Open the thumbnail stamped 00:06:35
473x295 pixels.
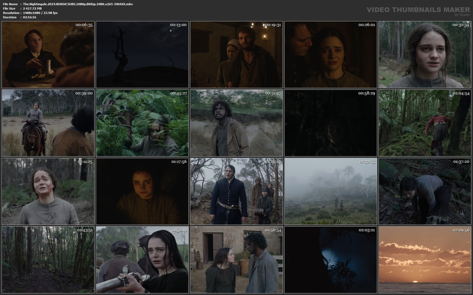(x=48, y=55)
